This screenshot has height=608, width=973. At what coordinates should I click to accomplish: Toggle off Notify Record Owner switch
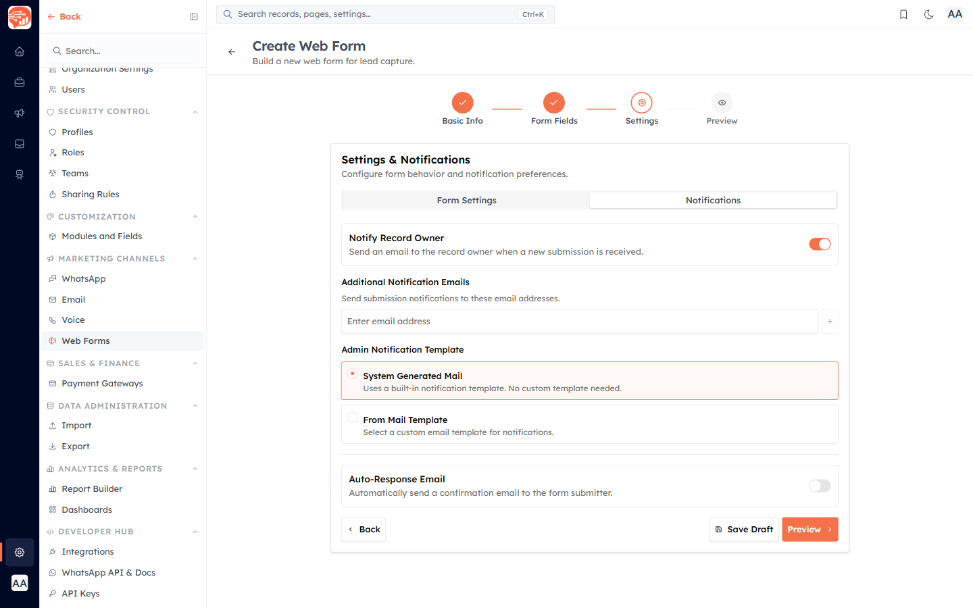tap(820, 244)
